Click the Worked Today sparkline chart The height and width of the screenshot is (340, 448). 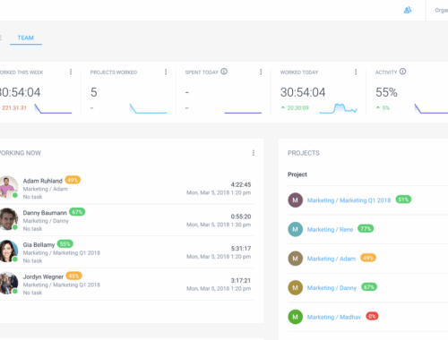click(x=338, y=108)
